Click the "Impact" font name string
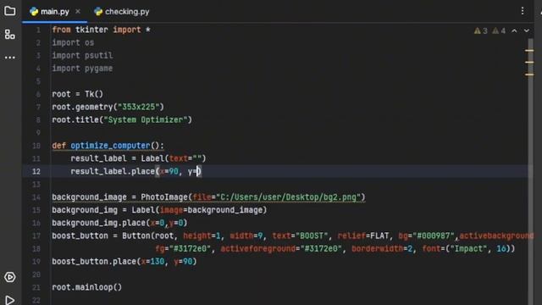Screen dimensions: 542x305 pos(468,248)
